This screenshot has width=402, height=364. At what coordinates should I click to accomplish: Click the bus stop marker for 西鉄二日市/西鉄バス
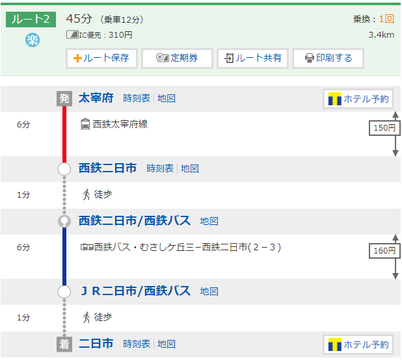pos(64,221)
